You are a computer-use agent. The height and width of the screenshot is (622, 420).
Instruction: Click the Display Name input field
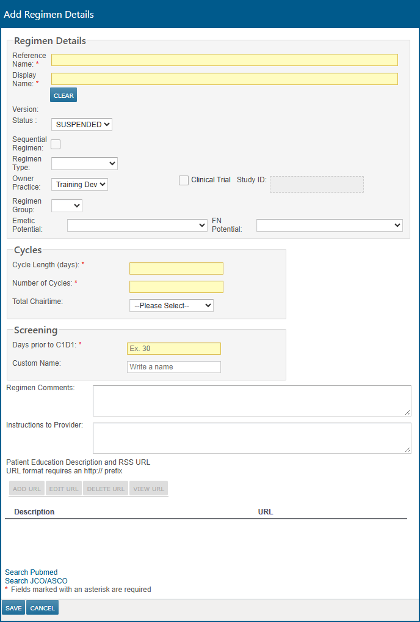[x=225, y=79]
